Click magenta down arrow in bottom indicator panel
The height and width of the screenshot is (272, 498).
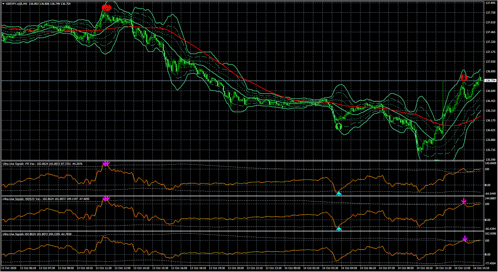pyautogui.click(x=465, y=238)
